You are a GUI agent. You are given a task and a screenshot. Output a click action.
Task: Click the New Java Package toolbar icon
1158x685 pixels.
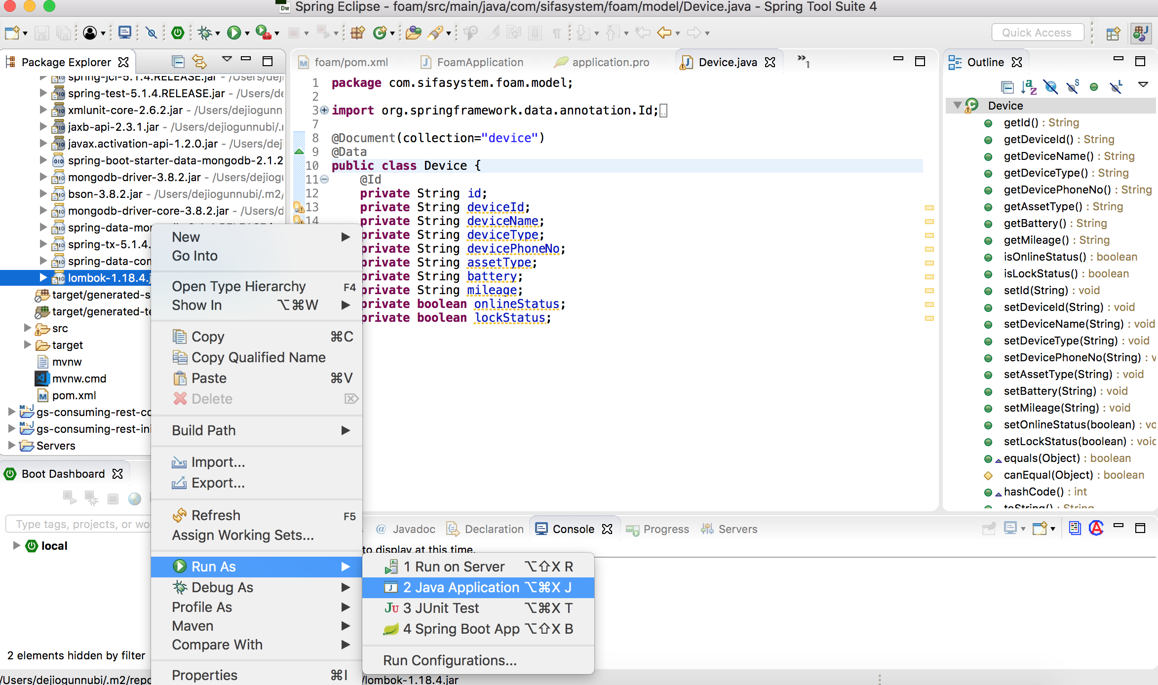click(x=357, y=33)
